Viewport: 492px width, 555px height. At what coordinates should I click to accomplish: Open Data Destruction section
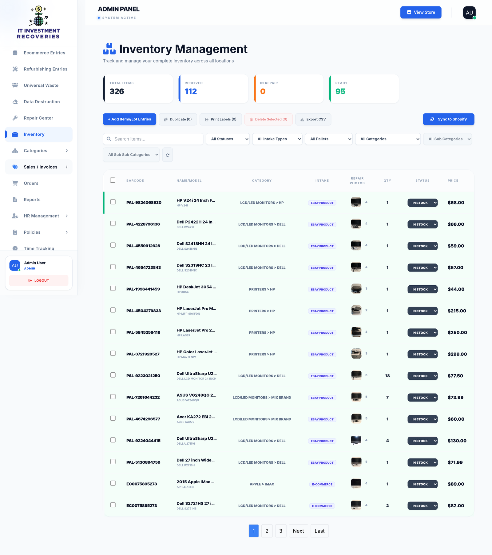click(x=39, y=102)
